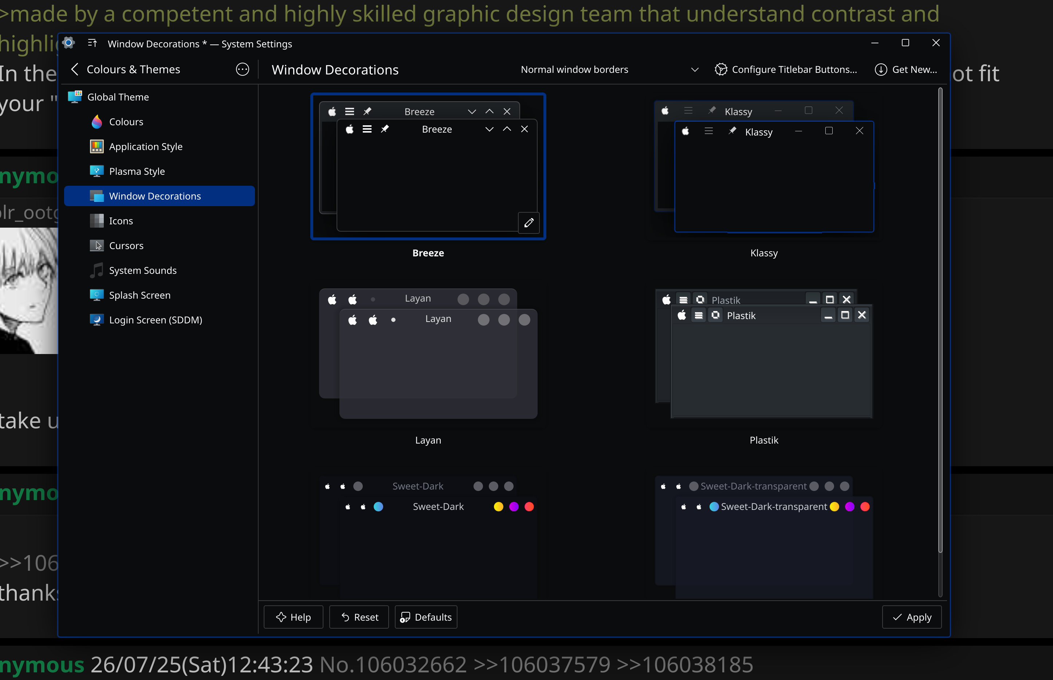Click Get New decorations button

pos(906,69)
